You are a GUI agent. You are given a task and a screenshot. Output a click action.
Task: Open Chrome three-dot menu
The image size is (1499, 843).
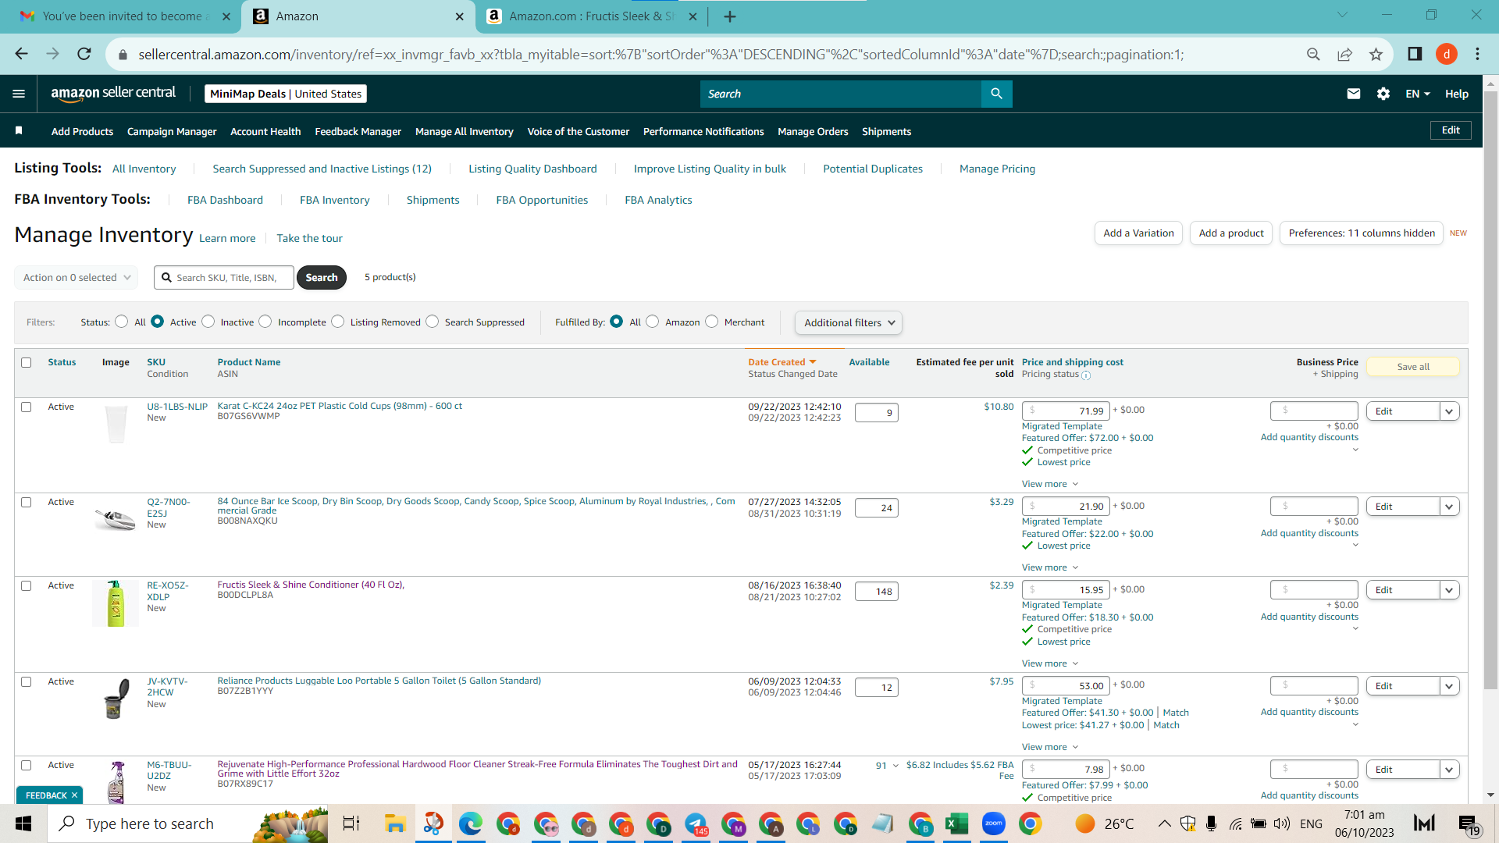pos(1477,54)
